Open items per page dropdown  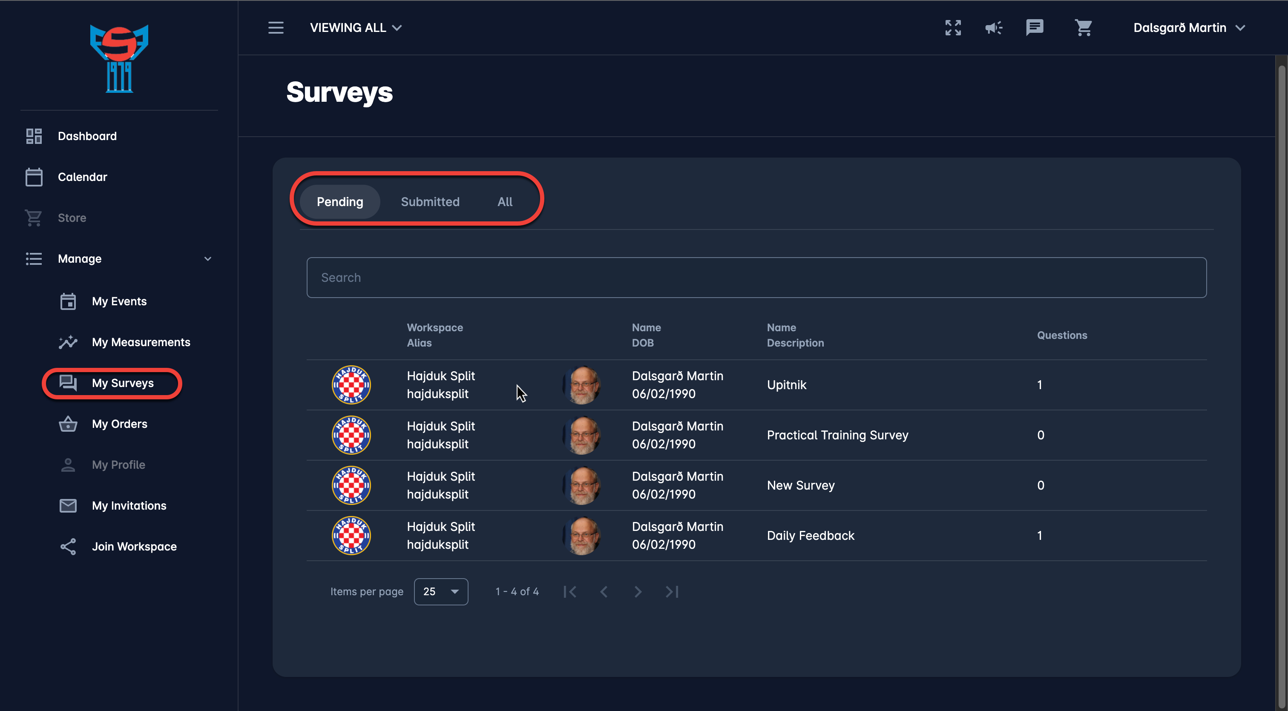coord(440,592)
